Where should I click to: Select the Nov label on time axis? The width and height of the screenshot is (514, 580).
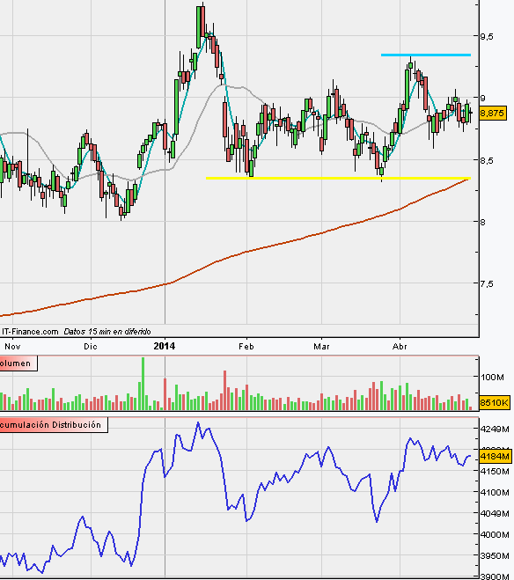[x=12, y=347]
